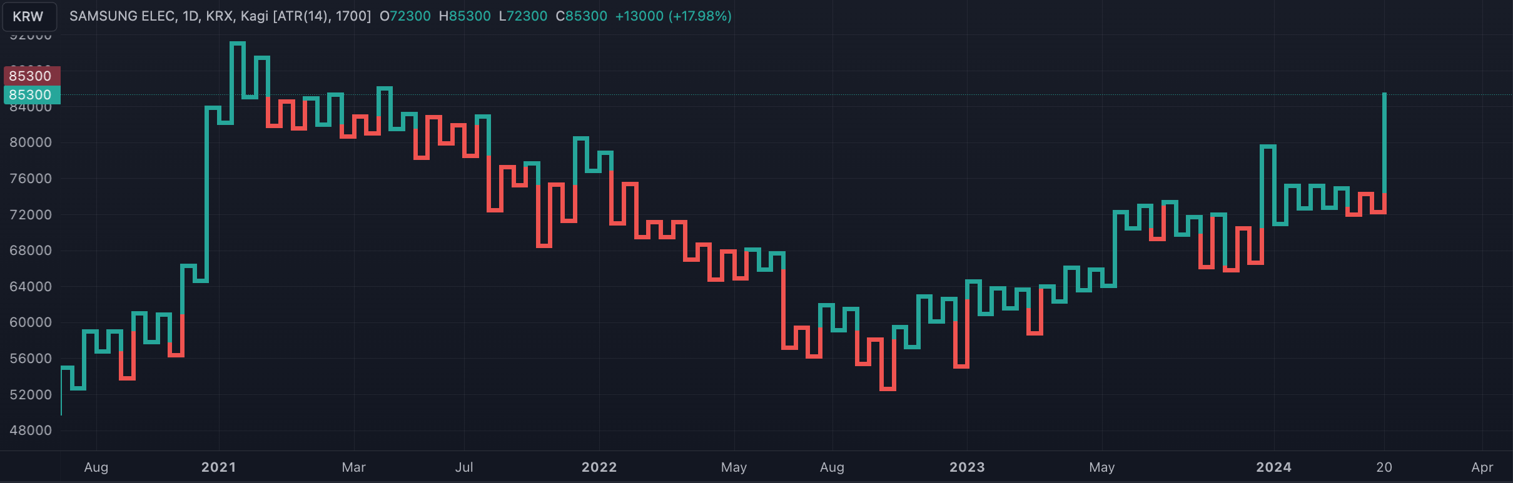Click the 76000 price axis label

pyautogui.click(x=31, y=179)
